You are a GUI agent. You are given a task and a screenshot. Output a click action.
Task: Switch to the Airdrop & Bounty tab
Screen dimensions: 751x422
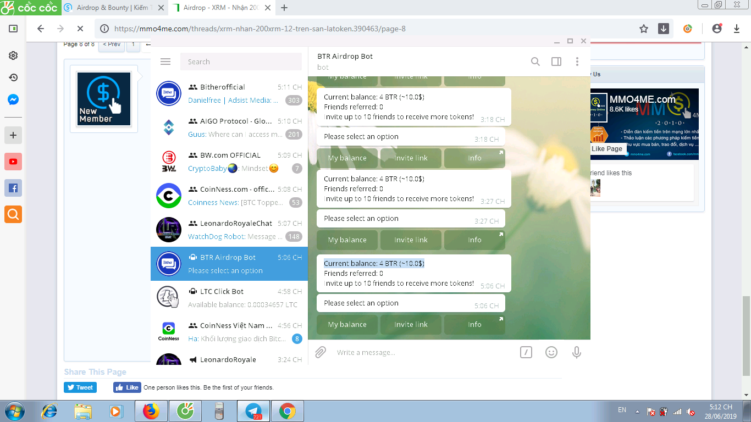(x=113, y=8)
